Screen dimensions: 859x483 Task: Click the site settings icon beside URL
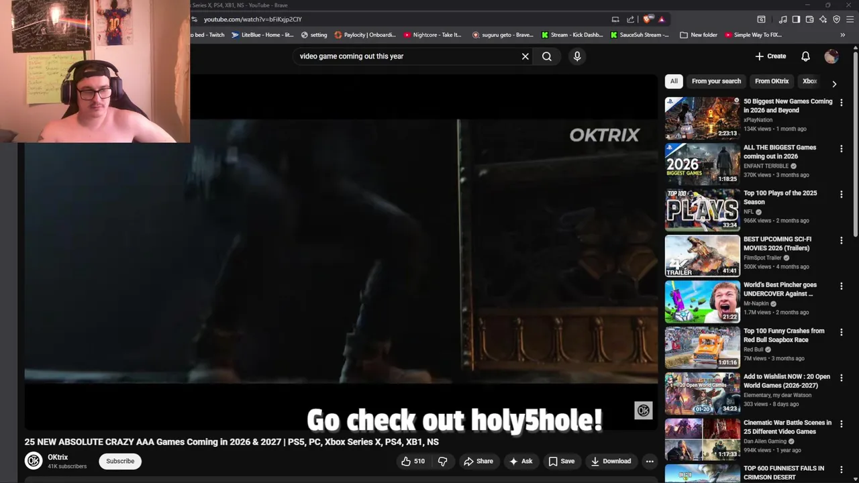tap(195, 19)
